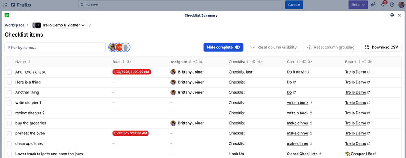Viewport: 406px width, 158px height.
Task: Sort by the Name column
Action: (29, 62)
